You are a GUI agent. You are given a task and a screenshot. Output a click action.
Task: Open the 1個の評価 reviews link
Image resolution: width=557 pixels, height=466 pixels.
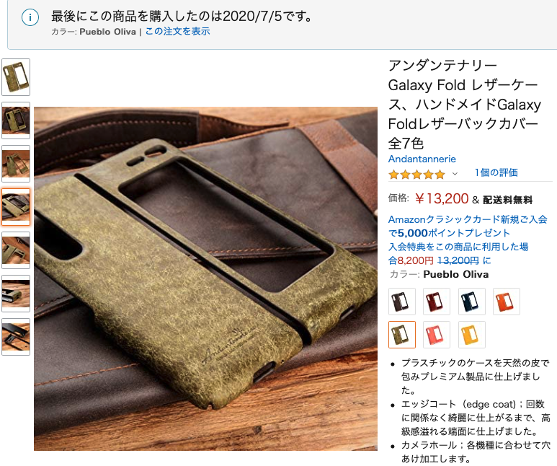click(496, 173)
